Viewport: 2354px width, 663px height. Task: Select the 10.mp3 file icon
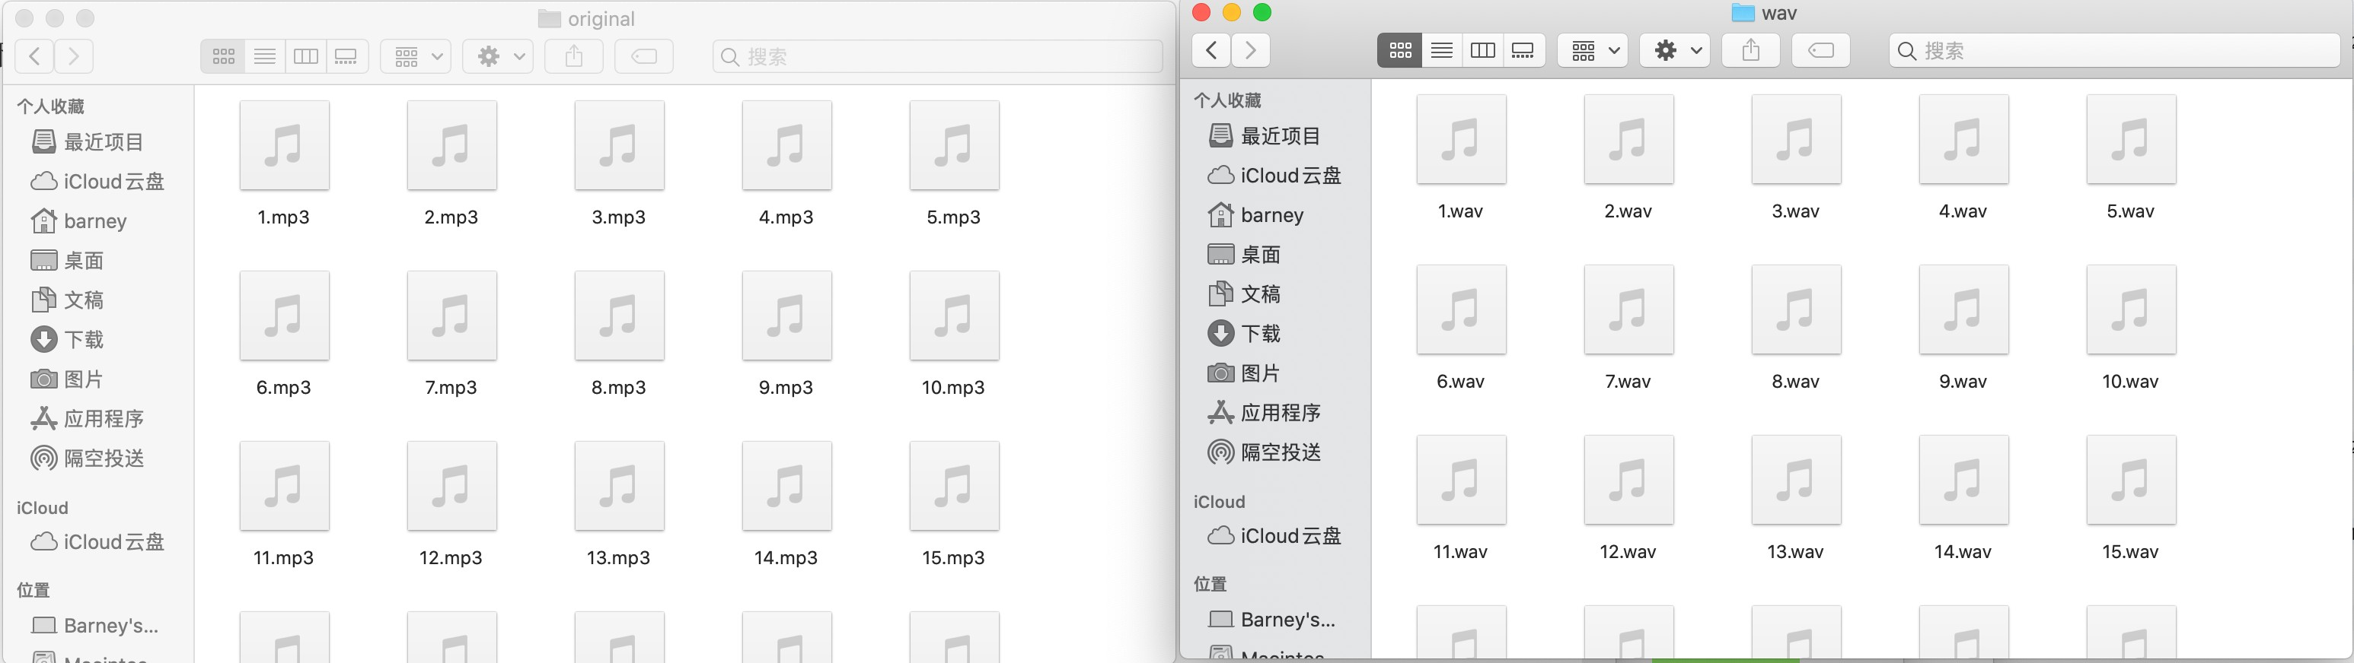(955, 315)
